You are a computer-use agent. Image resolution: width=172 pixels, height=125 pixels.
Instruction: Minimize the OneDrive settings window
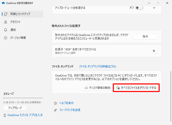[x=149, y=3]
